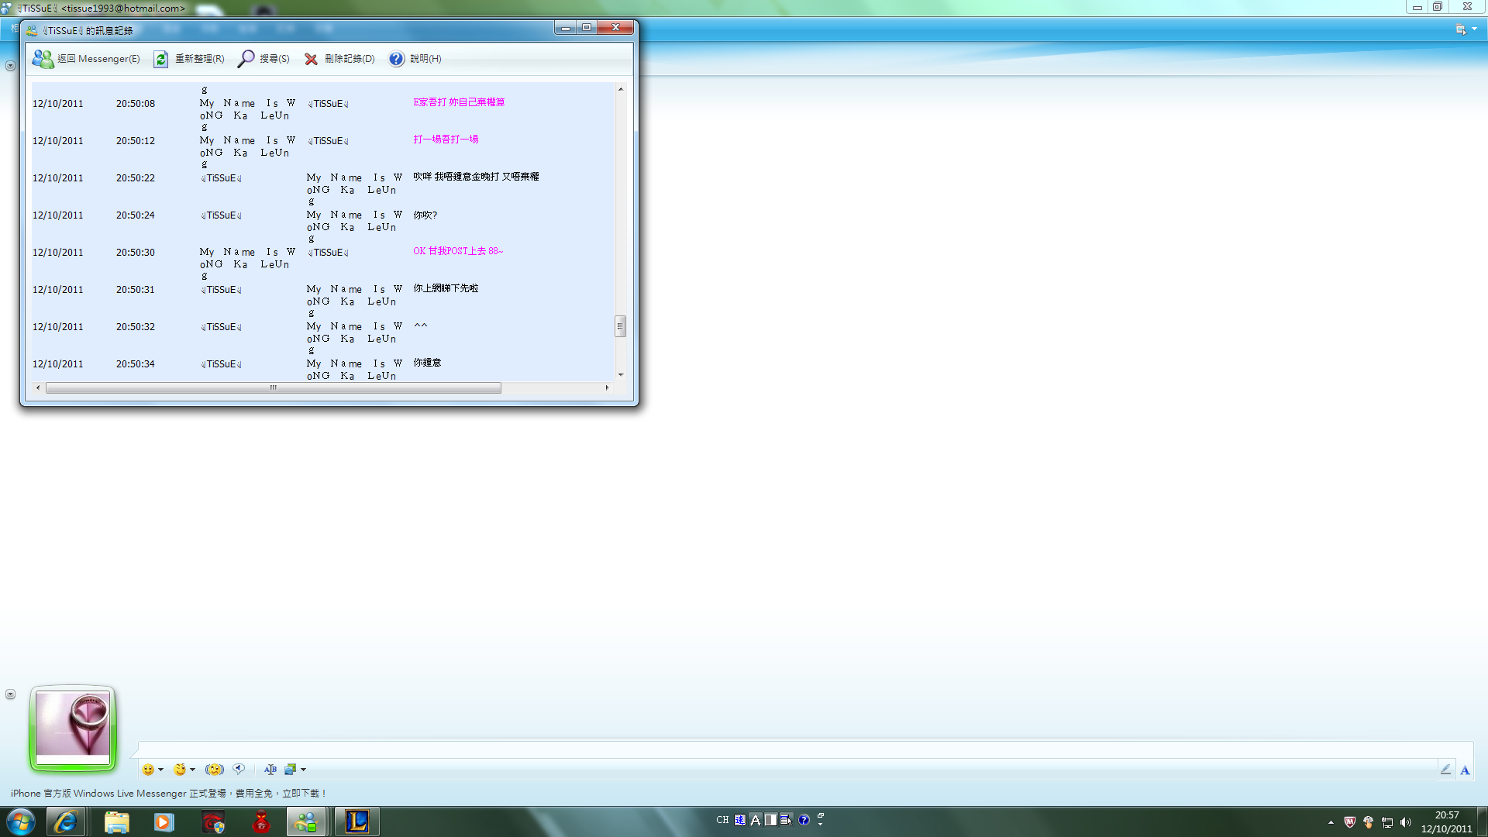Expand the winks dropdown arrow
Viewport: 1488px width, 837px height.
[192, 770]
